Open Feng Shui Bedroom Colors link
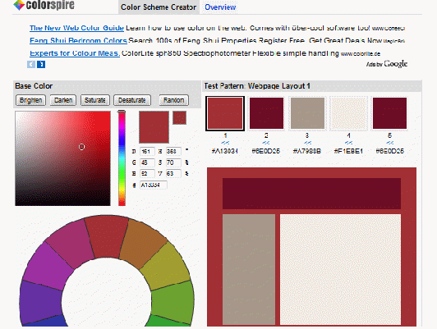The image size is (437, 329). pos(78,41)
